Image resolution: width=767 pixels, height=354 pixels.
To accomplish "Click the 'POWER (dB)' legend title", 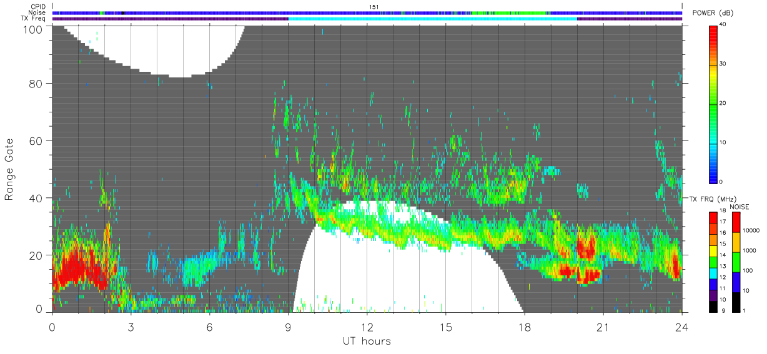I will tap(713, 13).
